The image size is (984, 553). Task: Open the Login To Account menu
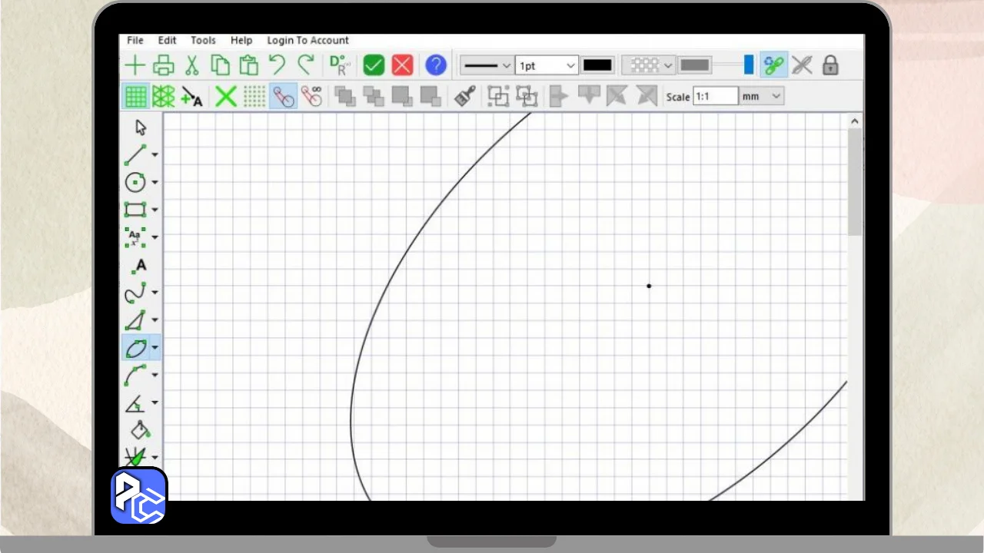click(307, 40)
